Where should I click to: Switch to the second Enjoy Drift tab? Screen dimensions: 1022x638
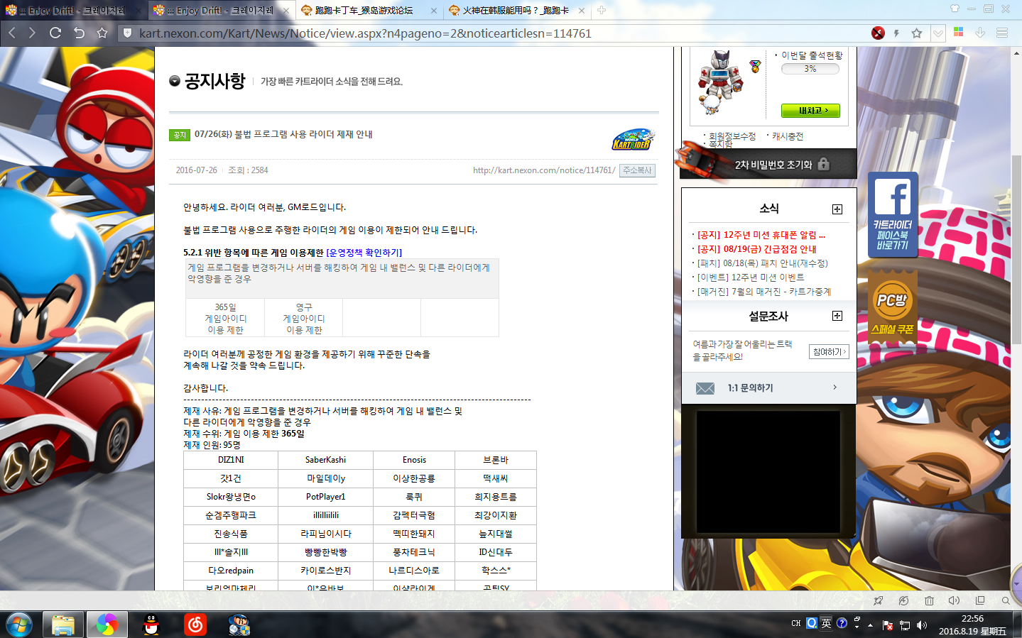tap(220, 10)
